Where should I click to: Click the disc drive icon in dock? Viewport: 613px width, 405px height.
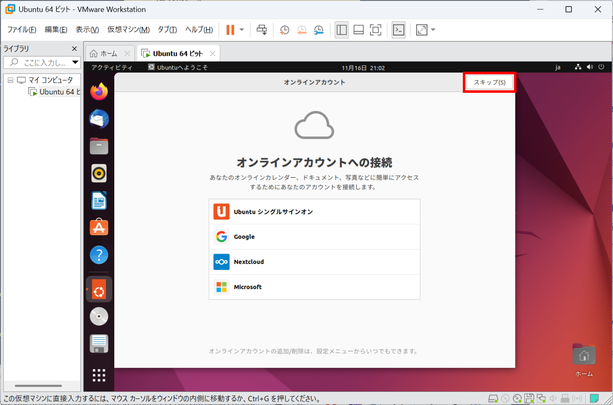click(99, 316)
